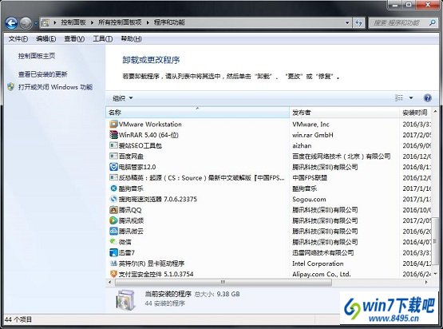Image resolution: width=443 pixels, height=329 pixels.
Task: Click the 腾讯视频 icon in list
Action: coord(113,220)
